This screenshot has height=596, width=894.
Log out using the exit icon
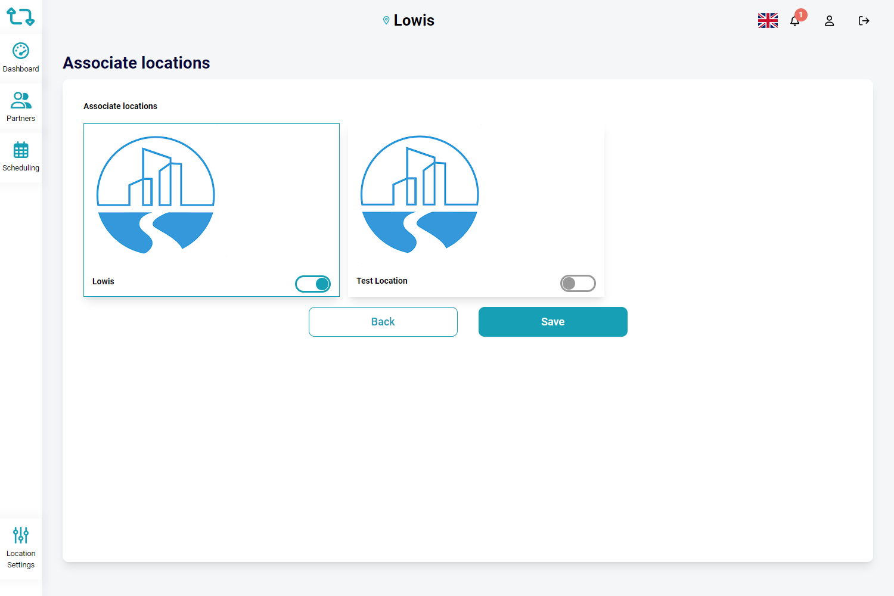point(864,21)
